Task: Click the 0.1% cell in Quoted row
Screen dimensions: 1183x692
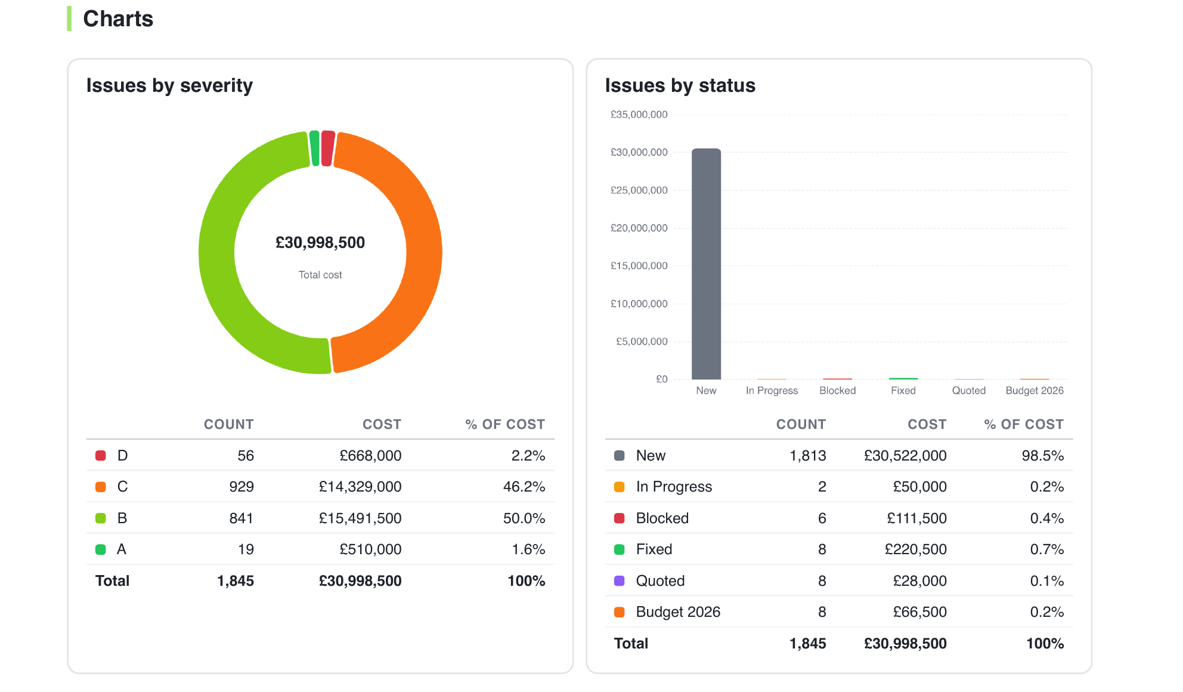Action: (1047, 581)
